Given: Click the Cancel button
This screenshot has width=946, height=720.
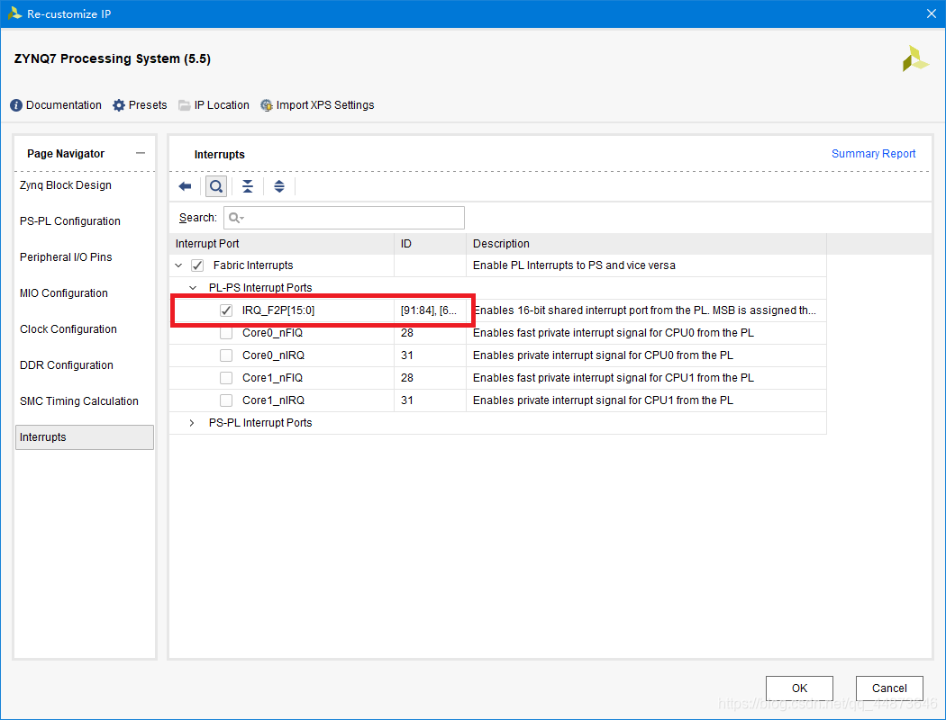Looking at the screenshot, I should [x=889, y=688].
